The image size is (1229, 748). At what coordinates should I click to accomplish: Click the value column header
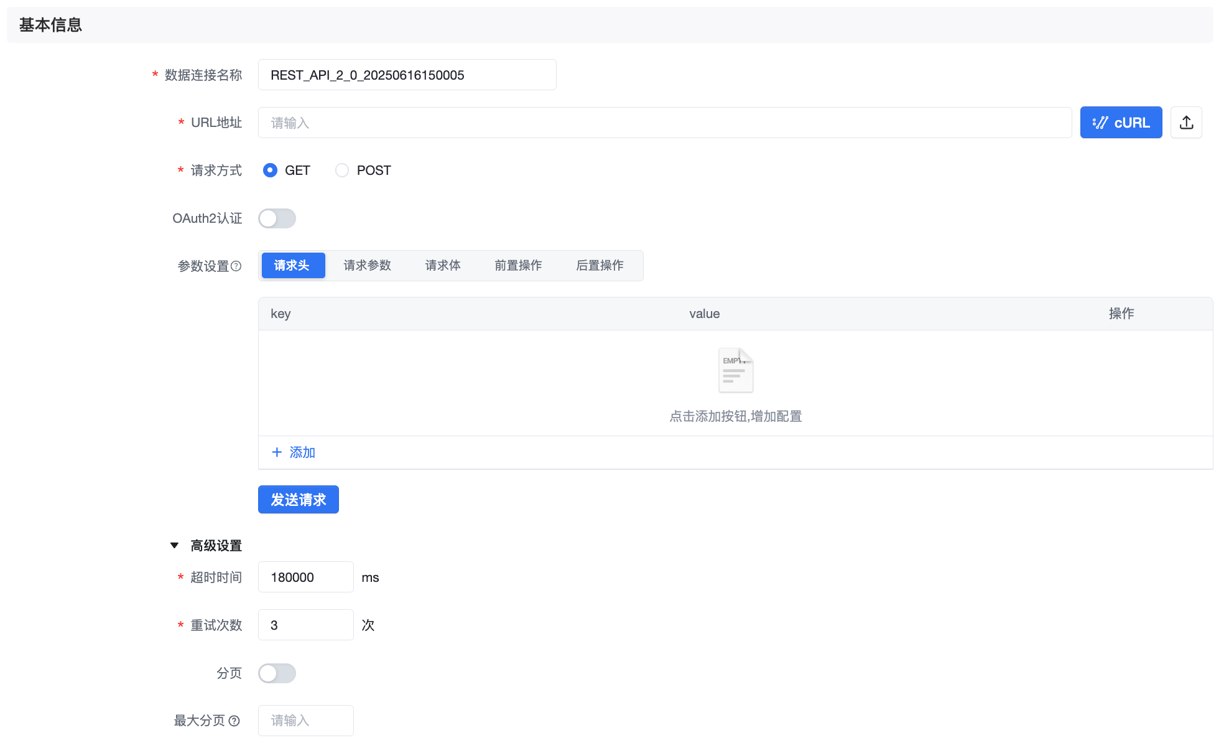coord(705,314)
